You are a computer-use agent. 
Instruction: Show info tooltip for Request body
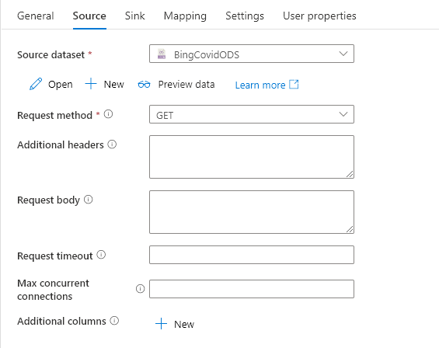point(89,200)
